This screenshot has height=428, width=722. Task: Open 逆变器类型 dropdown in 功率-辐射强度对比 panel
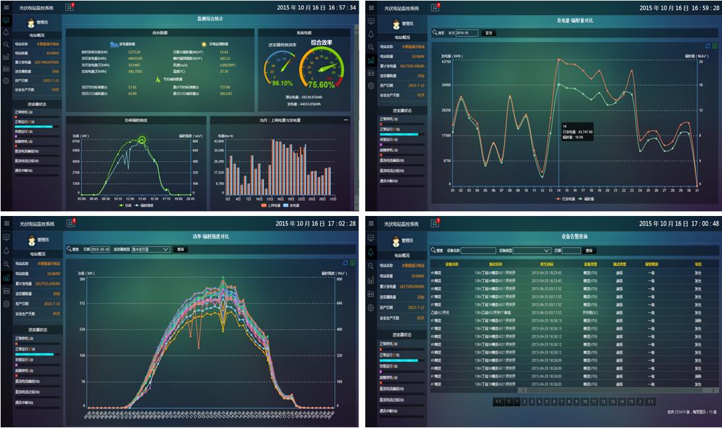(x=150, y=250)
